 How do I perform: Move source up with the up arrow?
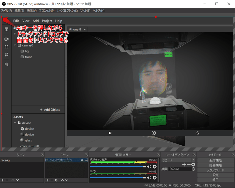tap(62, 180)
